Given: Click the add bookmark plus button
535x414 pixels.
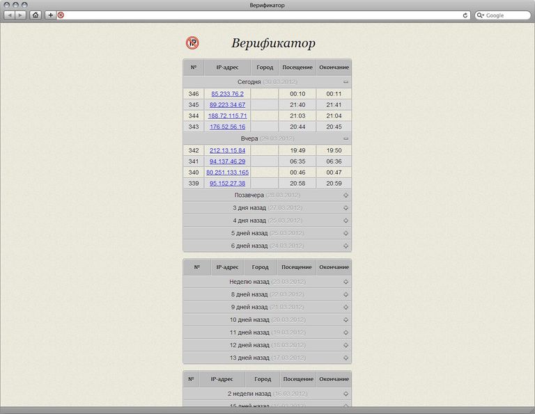Looking at the screenshot, I should click(50, 15).
